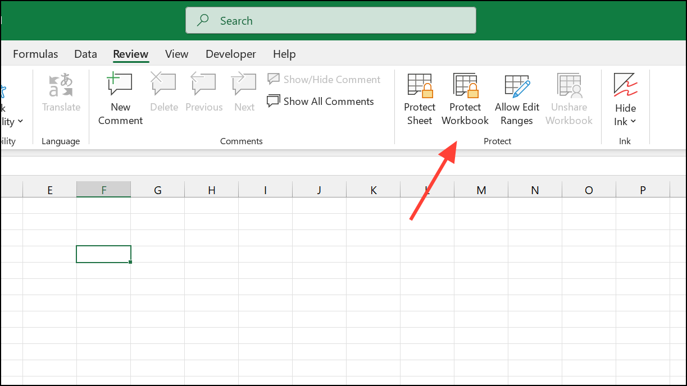Select column H header
Screen dimensions: 687x386
coord(211,190)
